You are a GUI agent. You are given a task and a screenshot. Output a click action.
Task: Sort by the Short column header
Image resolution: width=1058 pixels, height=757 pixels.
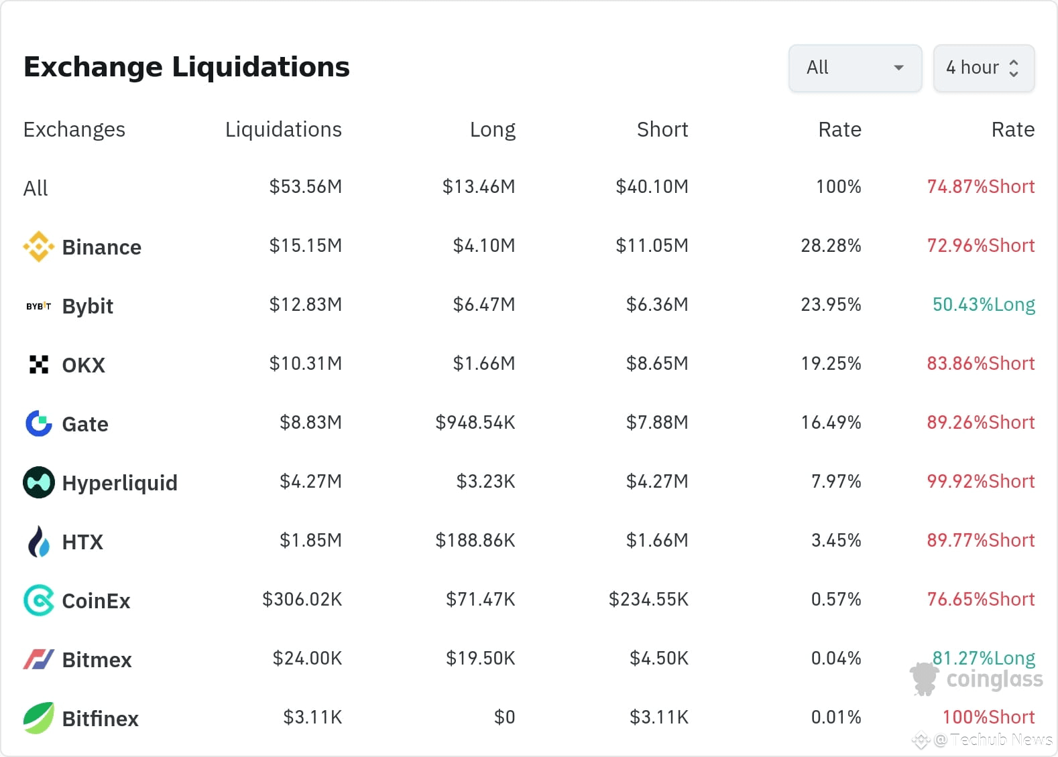pos(662,129)
